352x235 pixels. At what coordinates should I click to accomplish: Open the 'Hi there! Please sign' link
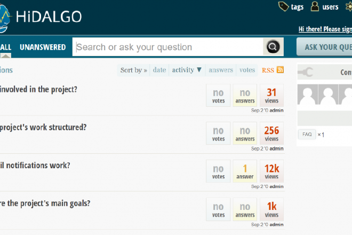coord(324,29)
